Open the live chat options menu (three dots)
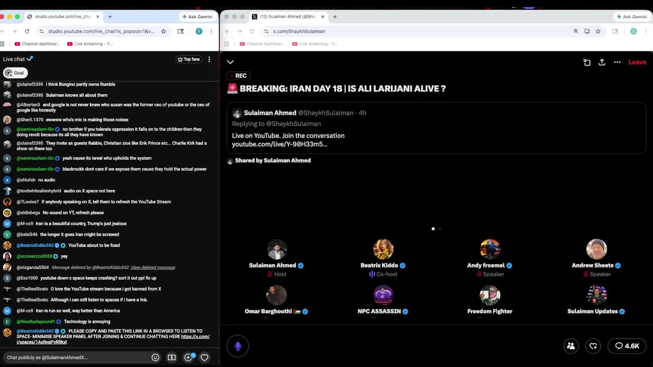Screen dimensions: 653x367 point(209,59)
